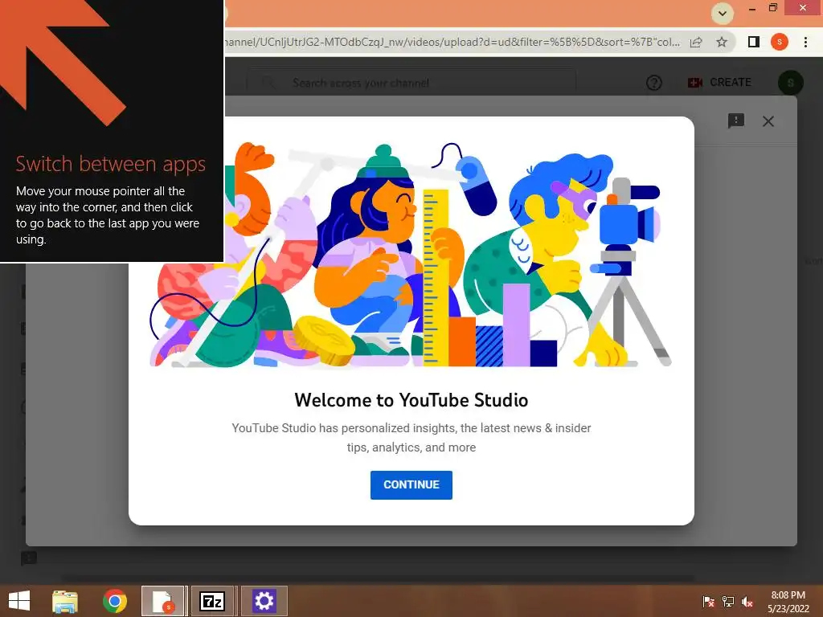This screenshot has width=823, height=617.
Task: Close the panel behind the dialog with X
Action: click(x=768, y=121)
